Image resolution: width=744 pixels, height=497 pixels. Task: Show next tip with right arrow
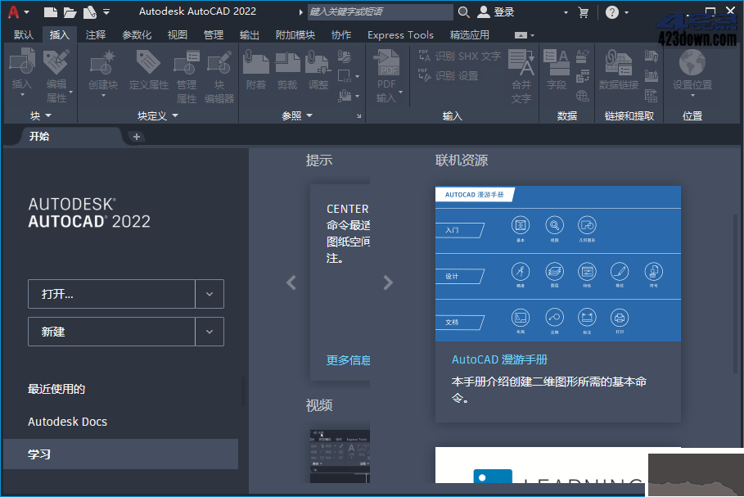click(388, 282)
